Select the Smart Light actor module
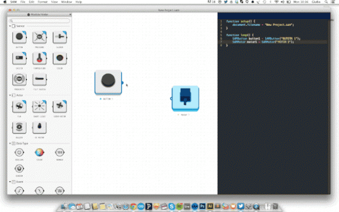339x212 pixels. (39, 106)
